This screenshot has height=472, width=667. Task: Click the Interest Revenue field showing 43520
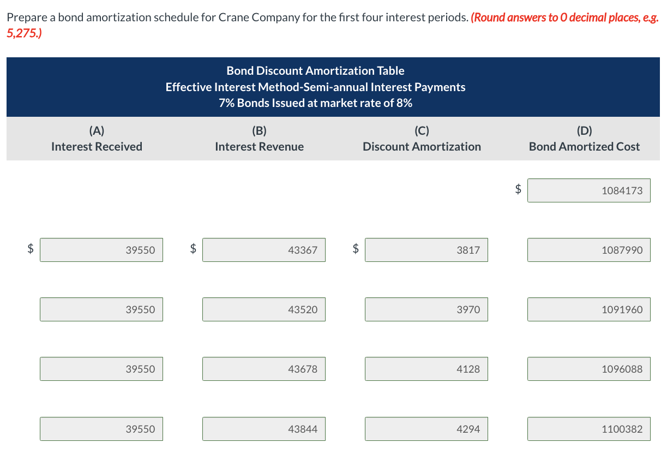click(x=263, y=309)
